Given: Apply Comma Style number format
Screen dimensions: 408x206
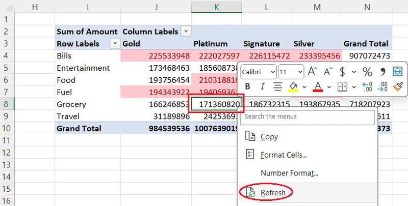Looking at the screenshot, I should (382, 72).
